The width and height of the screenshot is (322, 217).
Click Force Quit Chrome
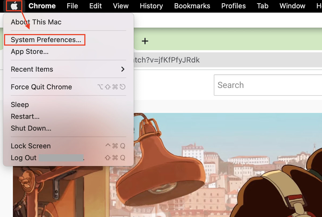[41, 87]
